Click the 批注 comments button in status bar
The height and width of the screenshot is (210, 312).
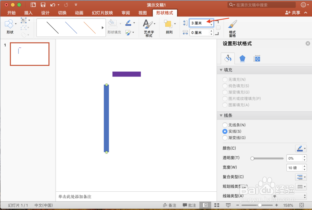[x=189, y=205]
